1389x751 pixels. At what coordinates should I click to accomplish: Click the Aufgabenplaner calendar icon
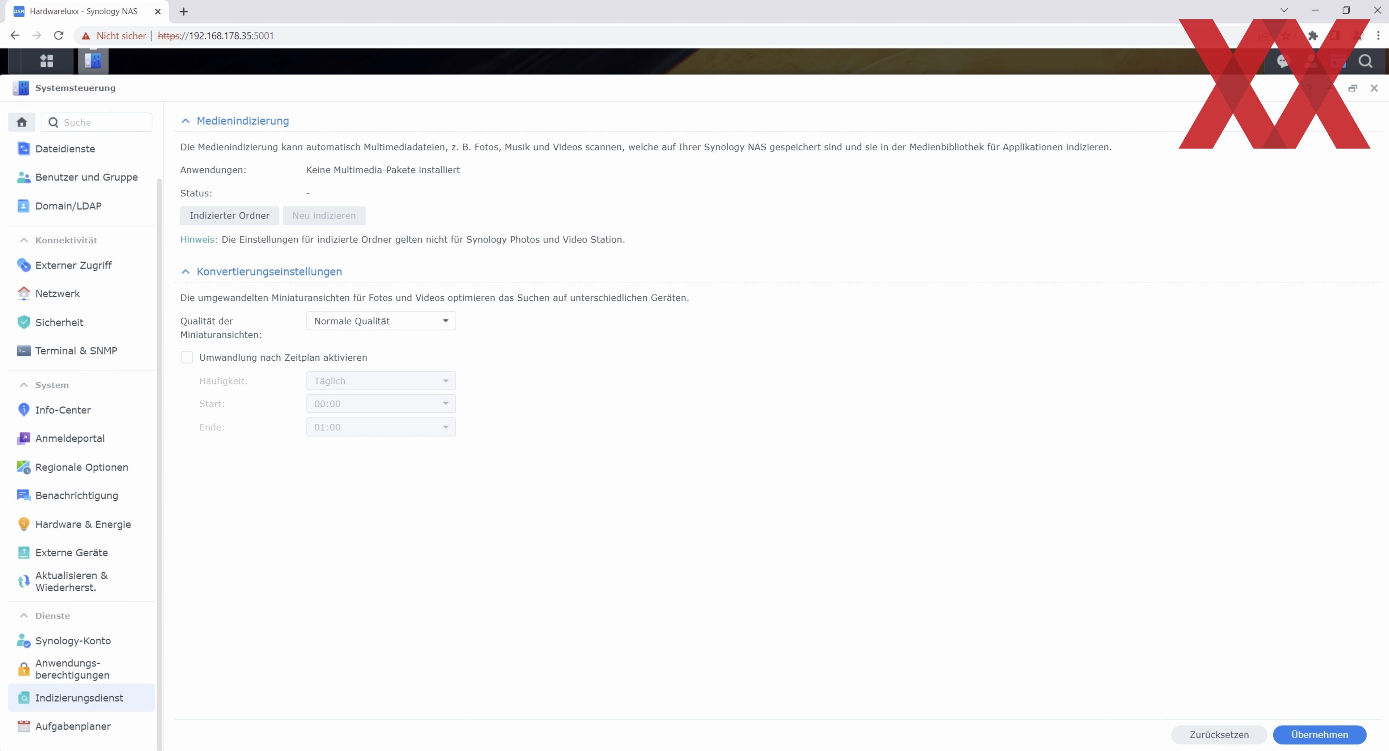pyautogui.click(x=24, y=726)
